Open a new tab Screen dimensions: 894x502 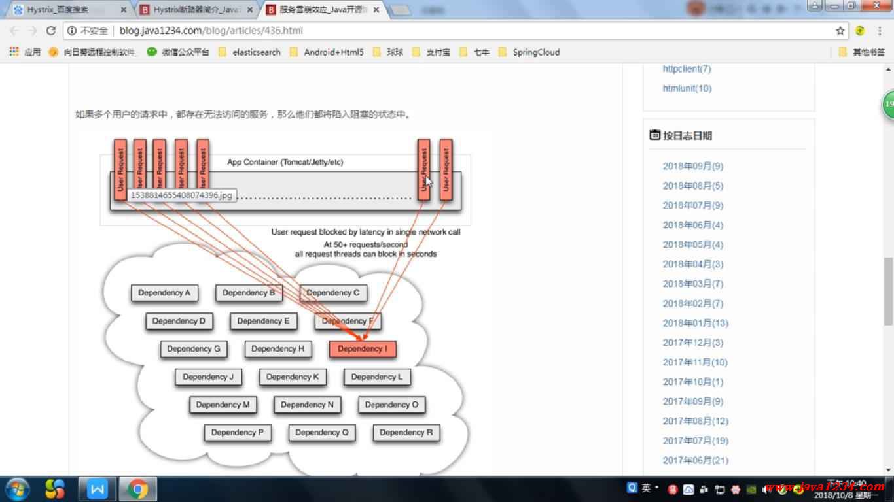(x=401, y=10)
